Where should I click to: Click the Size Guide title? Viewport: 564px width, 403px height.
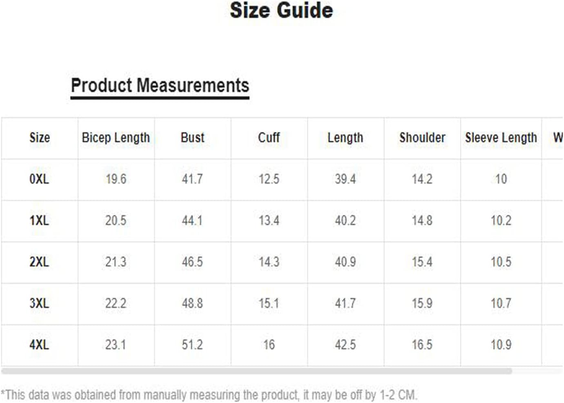(x=282, y=10)
